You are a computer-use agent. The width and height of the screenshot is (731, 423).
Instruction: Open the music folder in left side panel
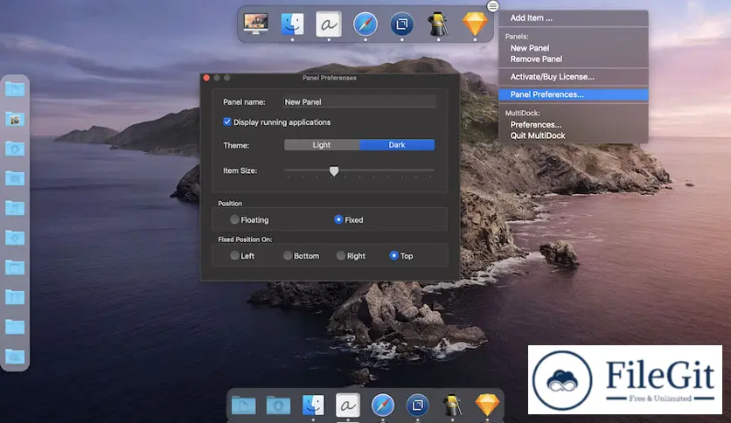pos(15,208)
